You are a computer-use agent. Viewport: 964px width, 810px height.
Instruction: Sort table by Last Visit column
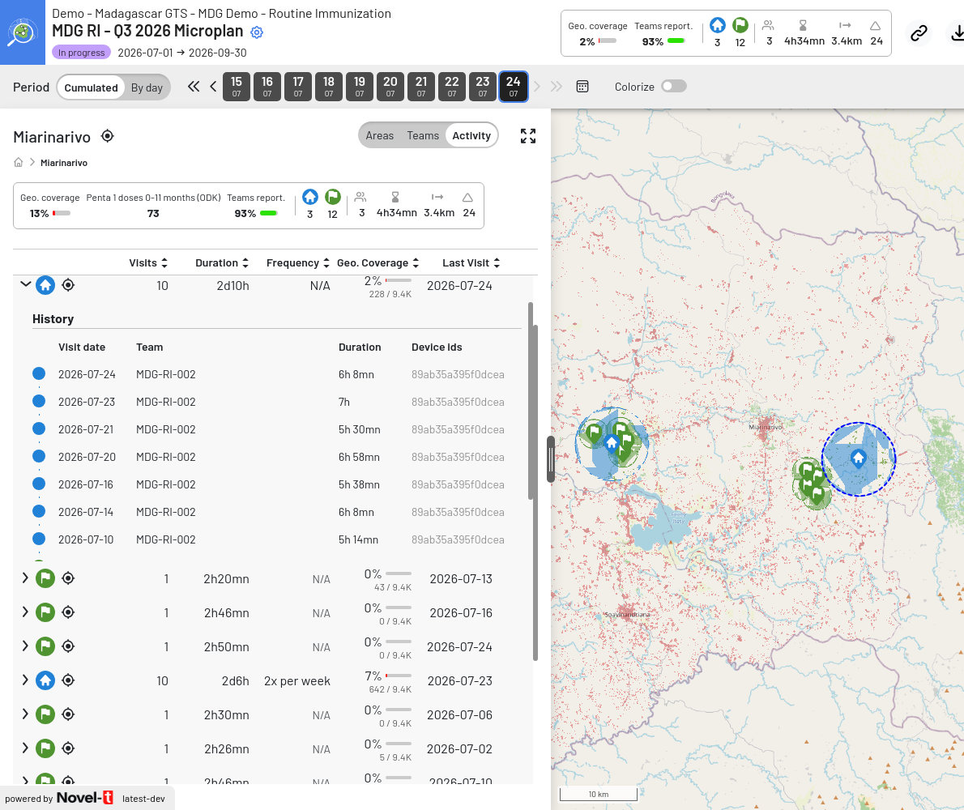point(471,263)
